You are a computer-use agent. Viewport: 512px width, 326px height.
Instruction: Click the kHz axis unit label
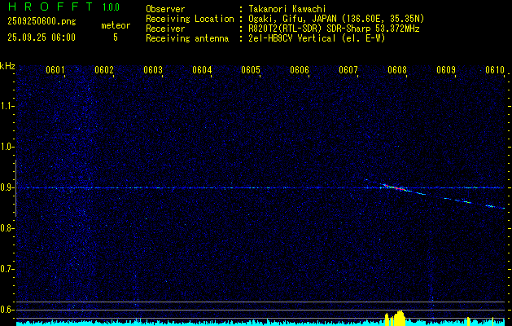pyautogui.click(x=7, y=66)
